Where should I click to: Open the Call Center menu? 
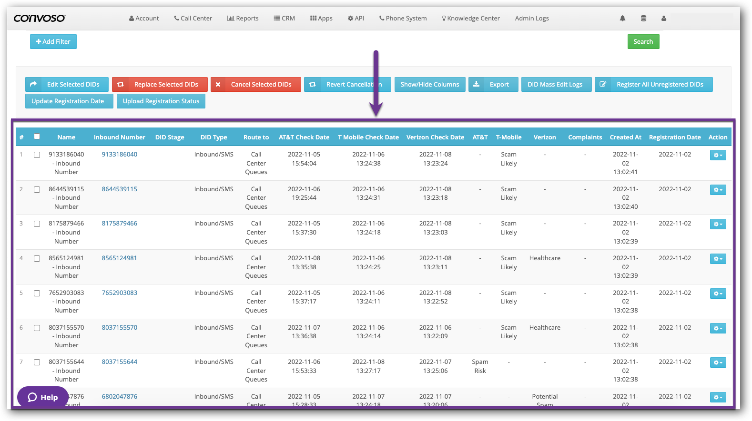click(x=193, y=18)
